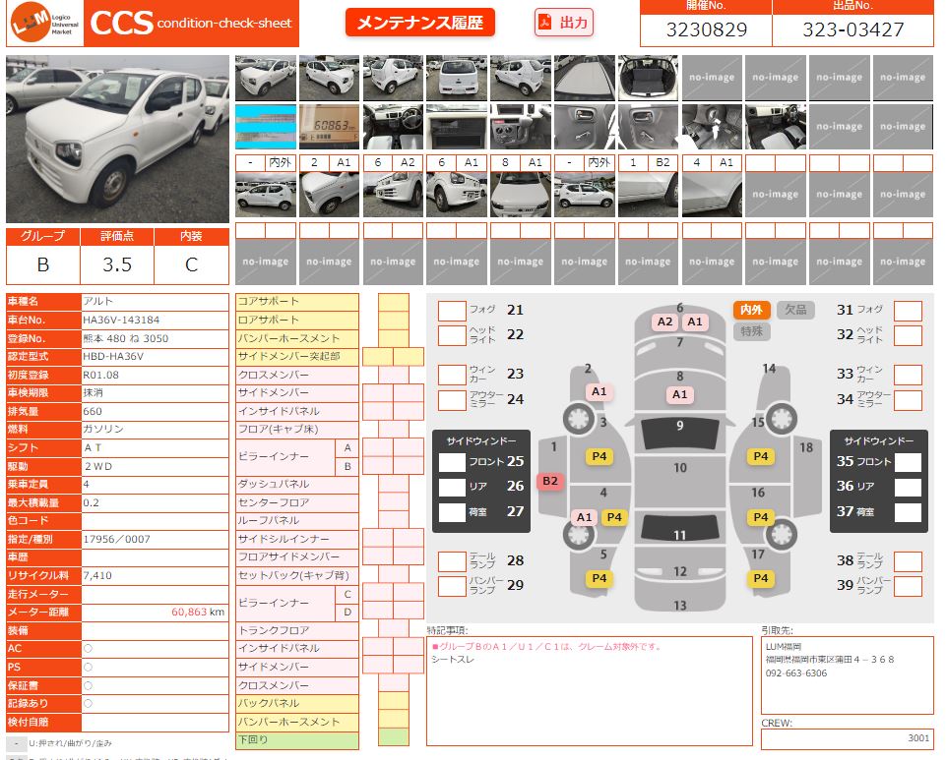Click the P4 marker near door 3
This screenshot has height=760, width=946.
pos(599,456)
